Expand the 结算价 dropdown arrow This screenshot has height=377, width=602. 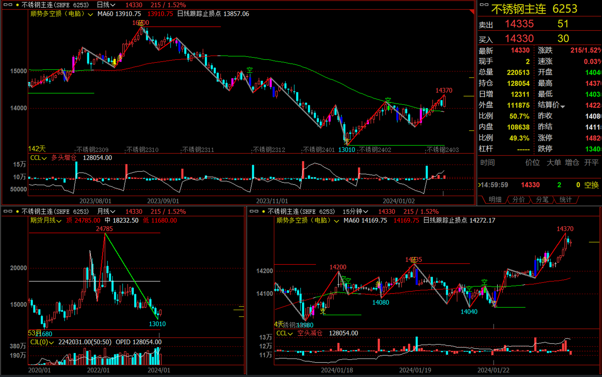[563, 106]
